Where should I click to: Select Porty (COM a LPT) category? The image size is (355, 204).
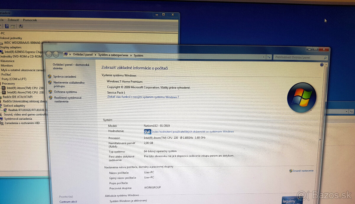14,79
